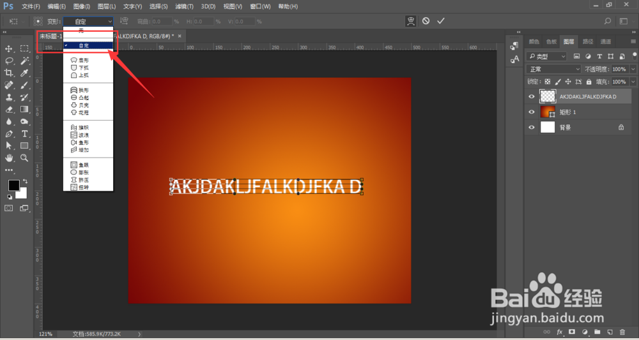Hide the AKJDAKLJFALKDJFKA D text layer
The image size is (639, 340).
tap(532, 97)
